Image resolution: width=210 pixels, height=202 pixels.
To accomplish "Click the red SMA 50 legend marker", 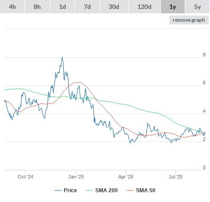I will coord(130,190).
